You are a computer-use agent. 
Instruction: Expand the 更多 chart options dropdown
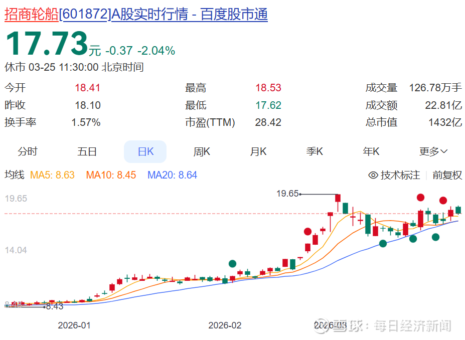tap(433, 151)
